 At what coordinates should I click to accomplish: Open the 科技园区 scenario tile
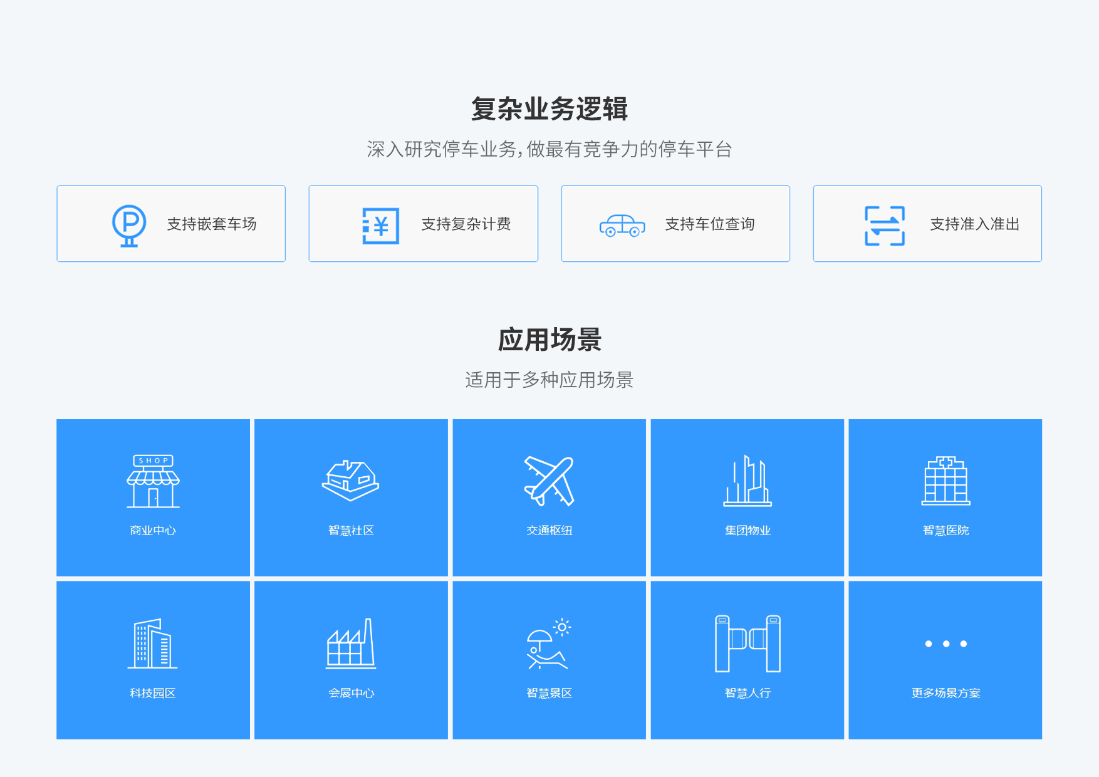click(x=153, y=660)
